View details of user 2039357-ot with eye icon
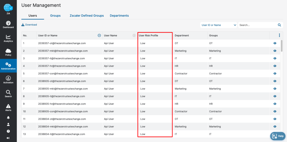The image size is (287, 142). [275, 43]
